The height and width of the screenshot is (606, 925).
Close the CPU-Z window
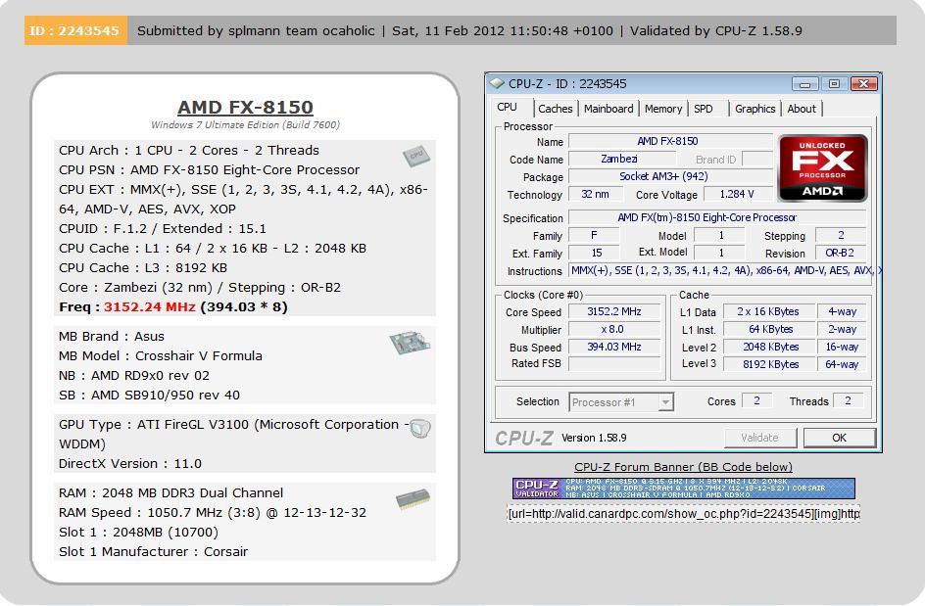tap(863, 84)
